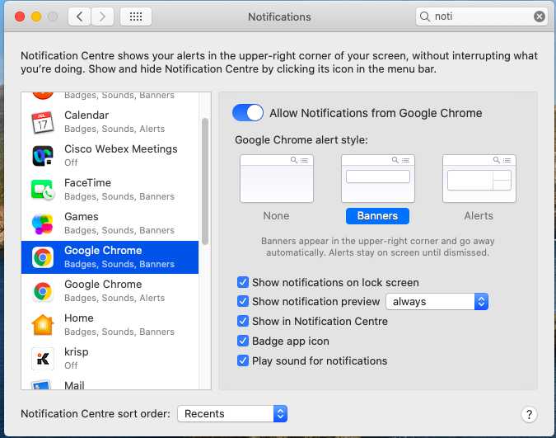Open the sort order 'Recents' dropdown
The height and width of the screenshot is (438, 556).
pos(232,414)
